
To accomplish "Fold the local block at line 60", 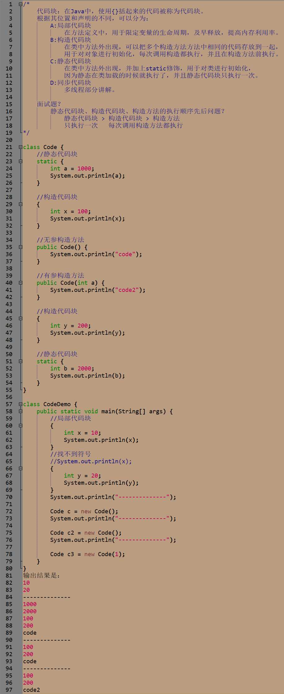I will [20, 426].
